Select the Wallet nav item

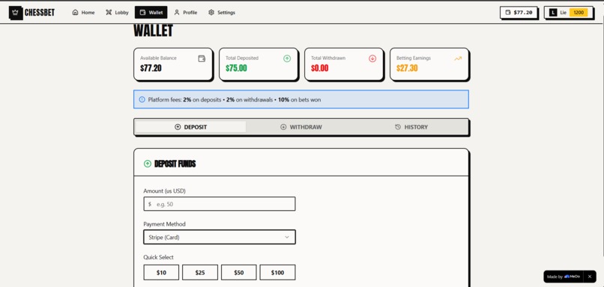coord(151,12)
